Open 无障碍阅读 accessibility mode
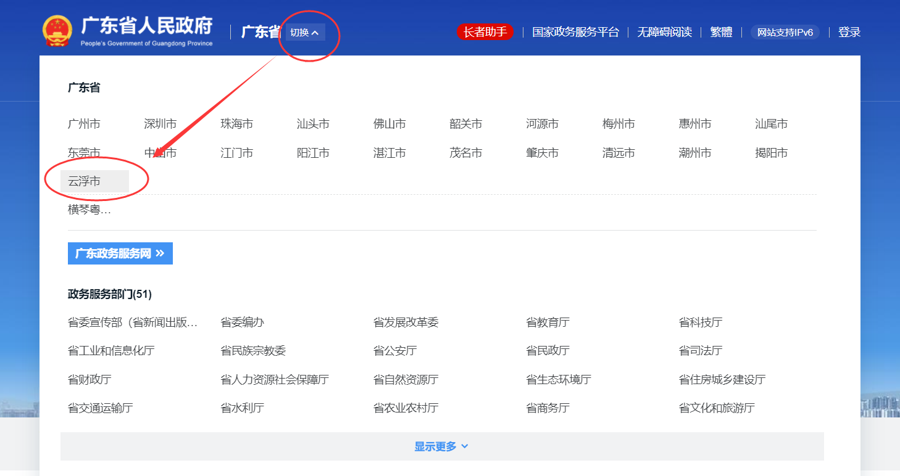Screen dimensions: 900x476 [x=664, y=31]
